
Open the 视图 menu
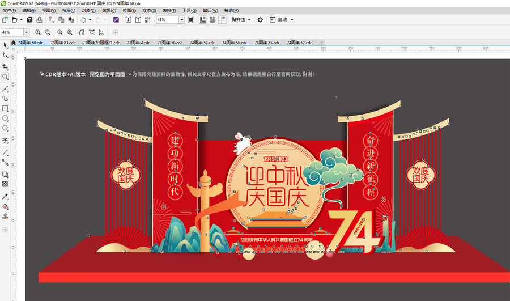click(49, 11)
